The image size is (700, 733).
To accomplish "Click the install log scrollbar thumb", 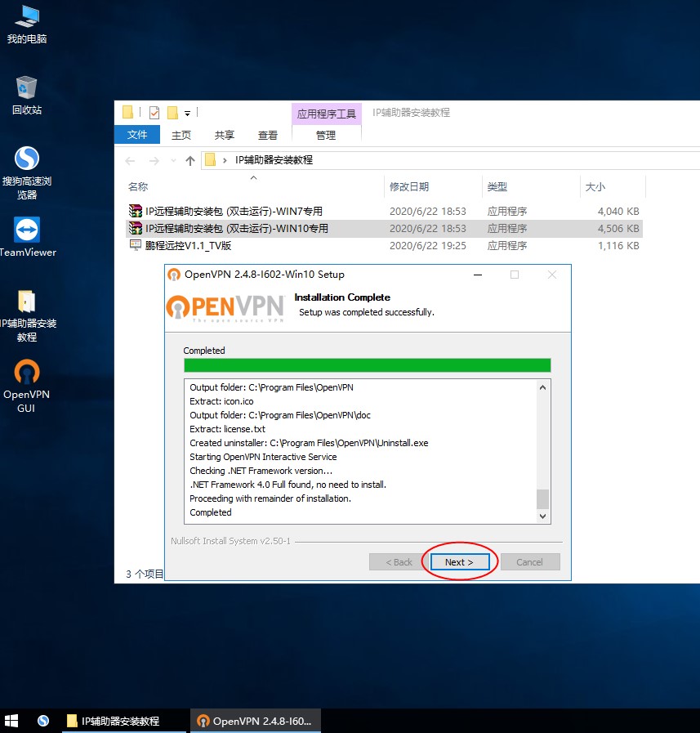I will [x=542, y=498].
